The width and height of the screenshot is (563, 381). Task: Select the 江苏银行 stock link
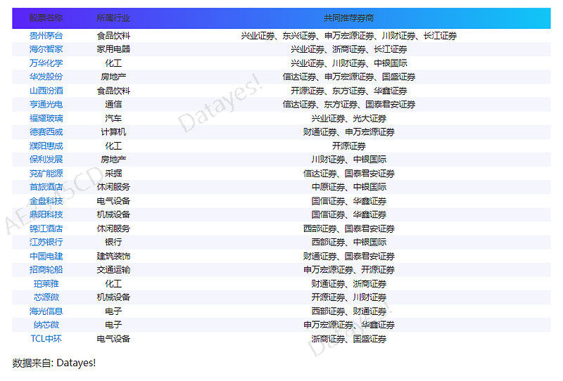click(46, 243)
